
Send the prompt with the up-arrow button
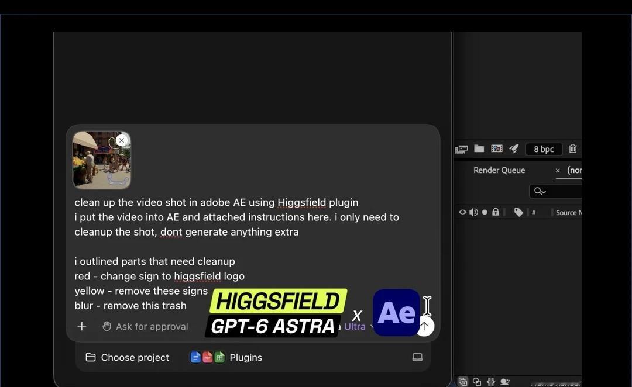(x=424, y=326)
